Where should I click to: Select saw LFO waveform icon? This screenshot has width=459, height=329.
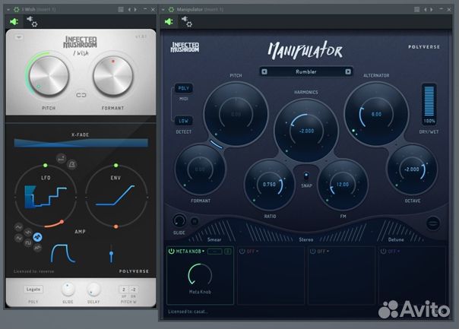tap(28, 233)
